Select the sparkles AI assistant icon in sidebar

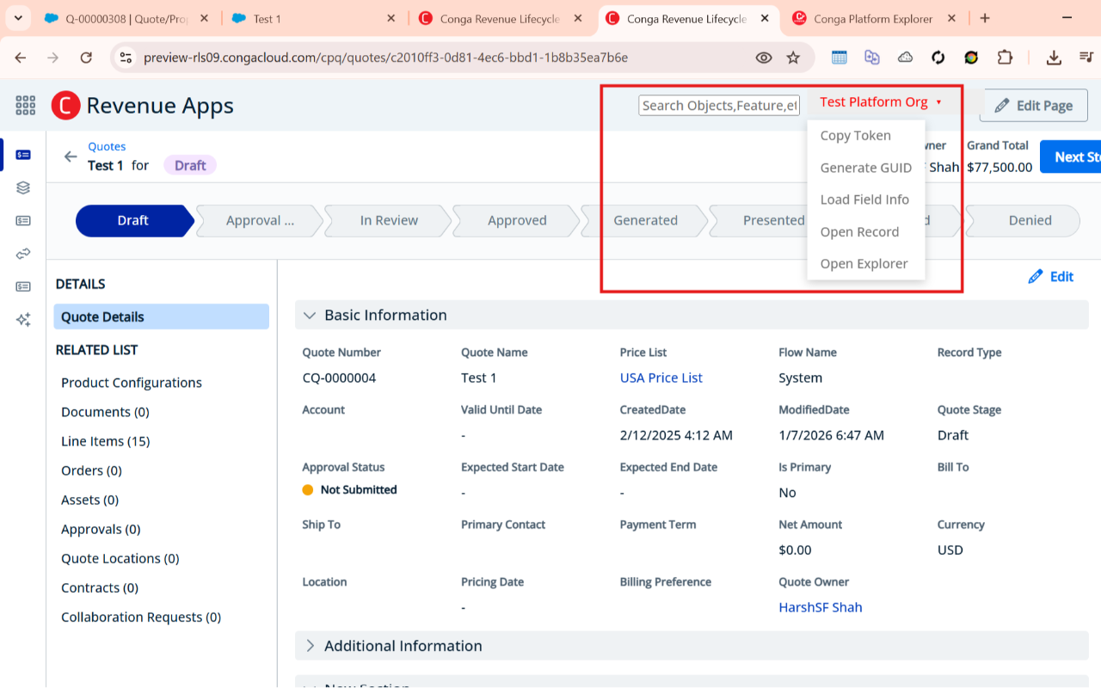point(23,319)
